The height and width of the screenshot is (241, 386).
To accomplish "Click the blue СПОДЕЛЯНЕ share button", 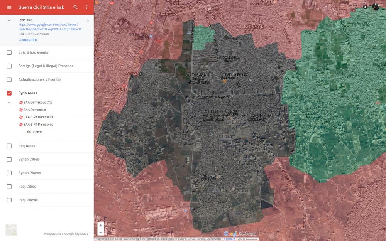I will (x=28, y=40).
